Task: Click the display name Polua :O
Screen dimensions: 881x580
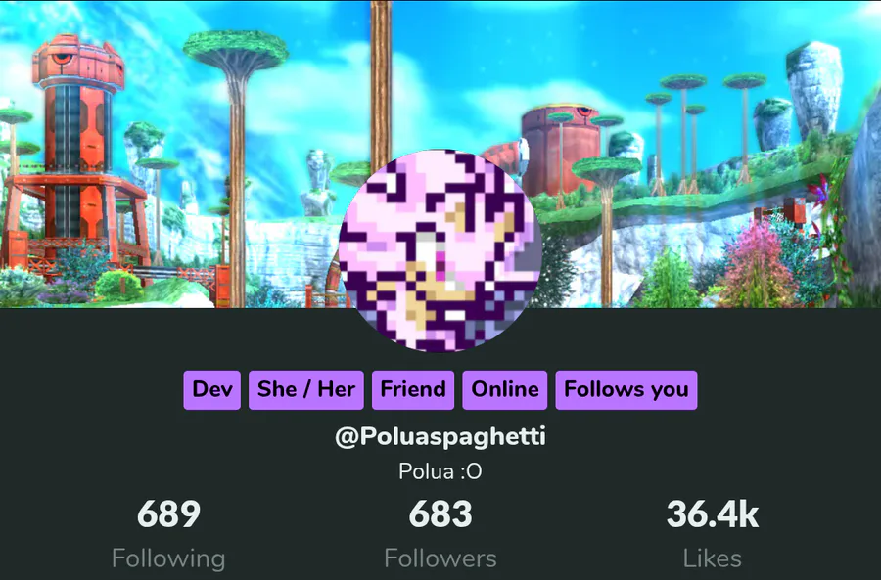Action: tap(440, 471)
